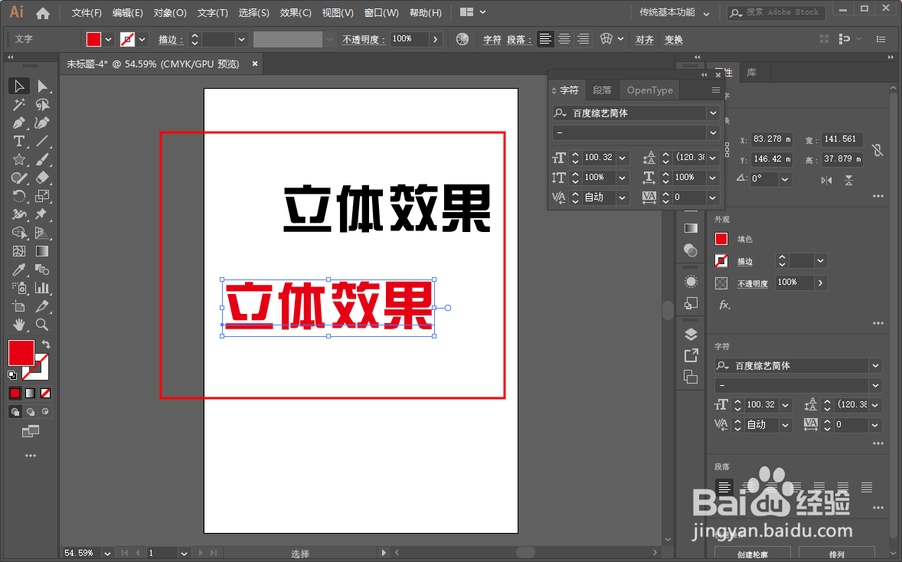902x562 pixels.
Task: Click the 对齐 link in control bar
Action: [x=644, y=40]
